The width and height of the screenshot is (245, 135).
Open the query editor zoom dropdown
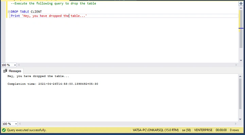tap(15, 65)
